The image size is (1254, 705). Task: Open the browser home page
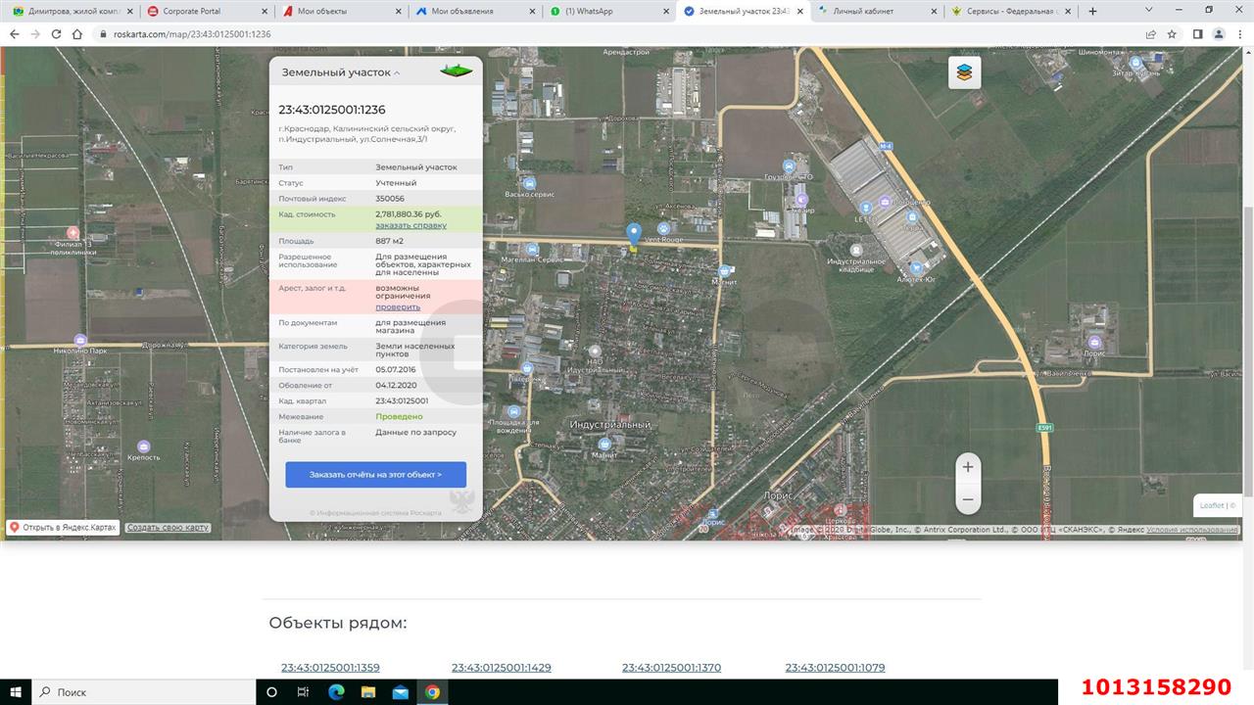[77, 33]
